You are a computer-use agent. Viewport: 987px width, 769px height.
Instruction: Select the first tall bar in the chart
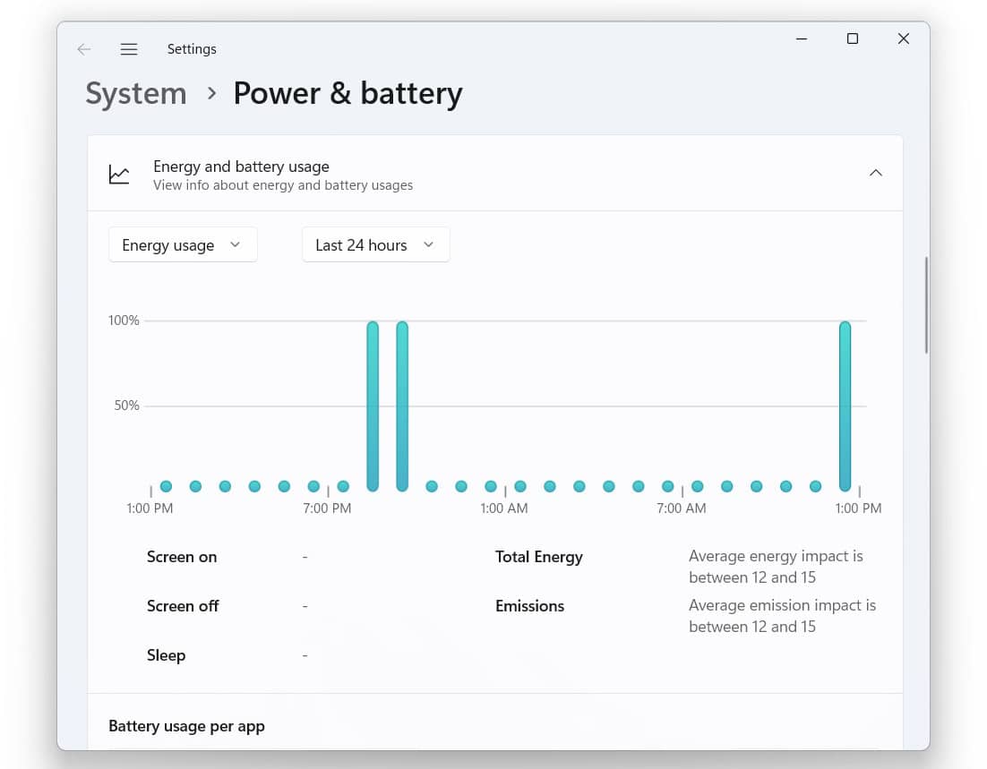pyautogui.click(x=373, y=406)
